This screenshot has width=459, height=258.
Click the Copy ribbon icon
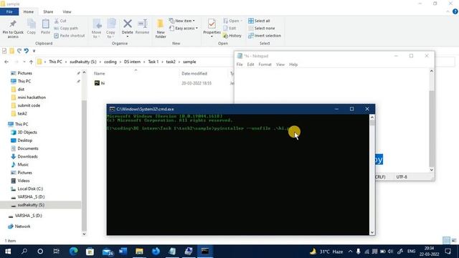[32, 27]
